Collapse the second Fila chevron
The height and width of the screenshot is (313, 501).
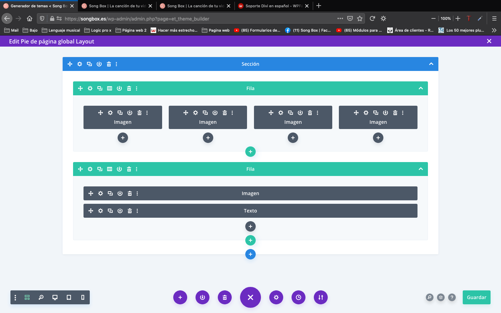point(421,169)
